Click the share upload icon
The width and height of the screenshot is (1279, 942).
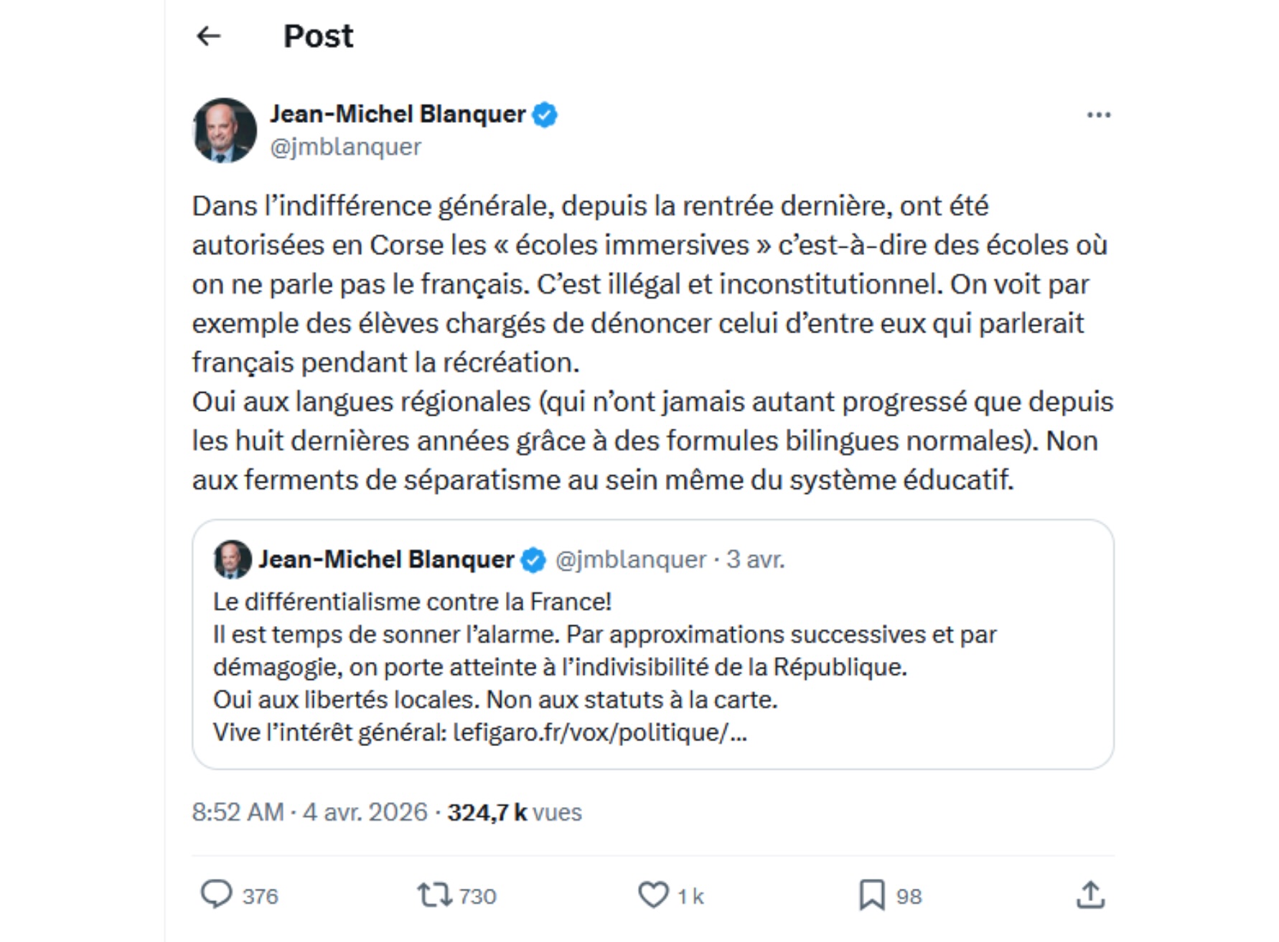(1090, 895)
